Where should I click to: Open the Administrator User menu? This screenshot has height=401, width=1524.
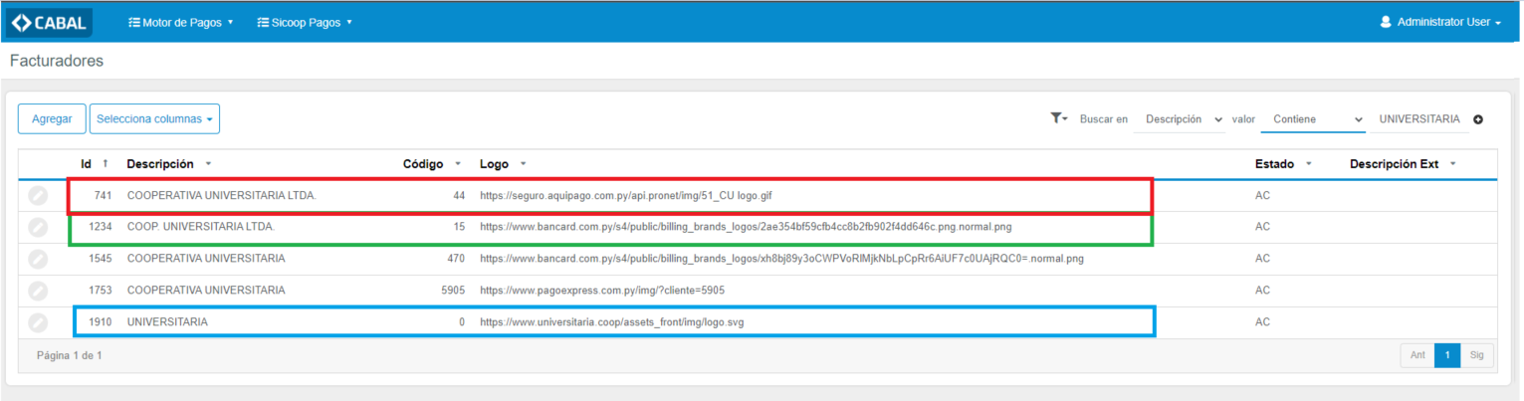(1440, 22)
